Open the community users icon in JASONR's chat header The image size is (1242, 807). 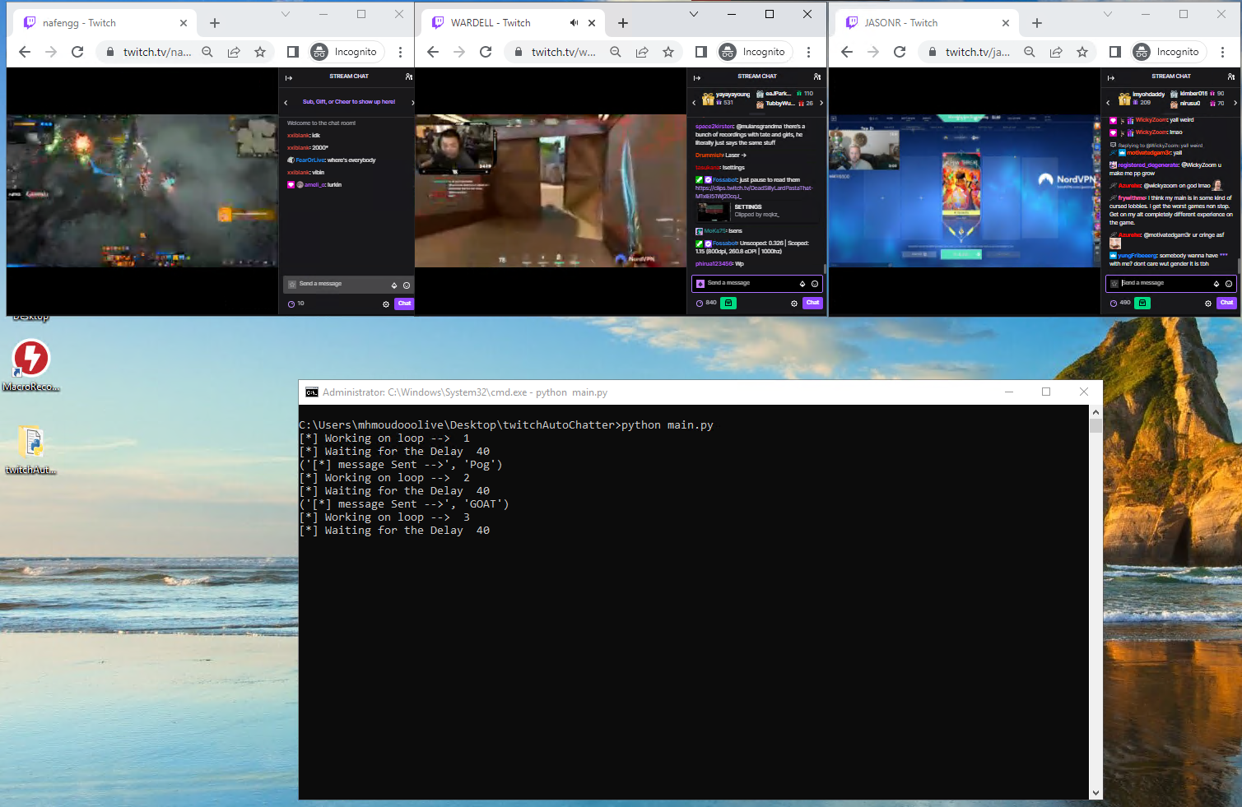tap(1231, 76)
